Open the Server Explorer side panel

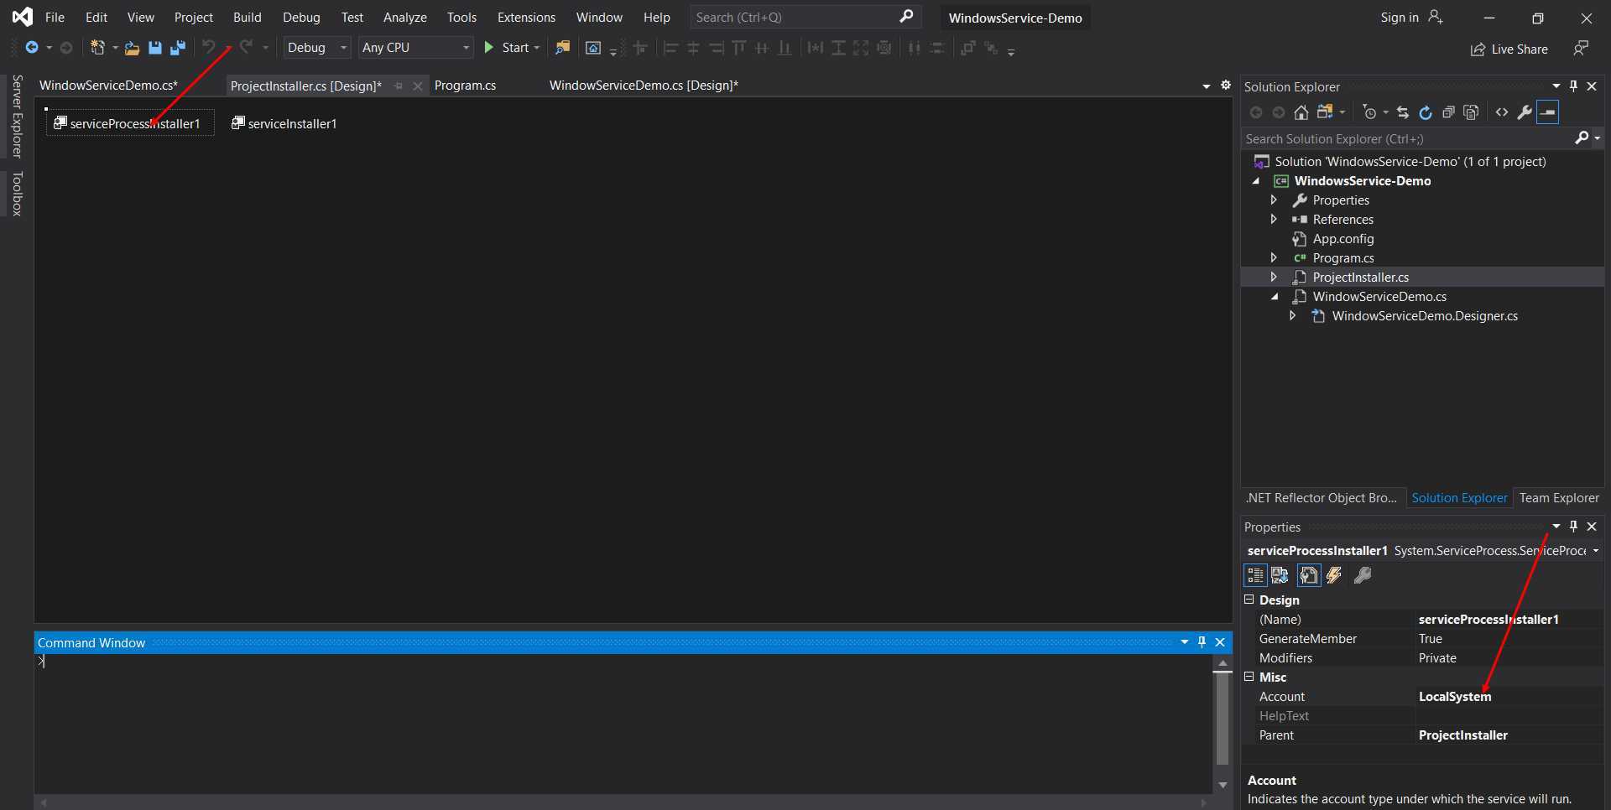(x=18, y=116)
